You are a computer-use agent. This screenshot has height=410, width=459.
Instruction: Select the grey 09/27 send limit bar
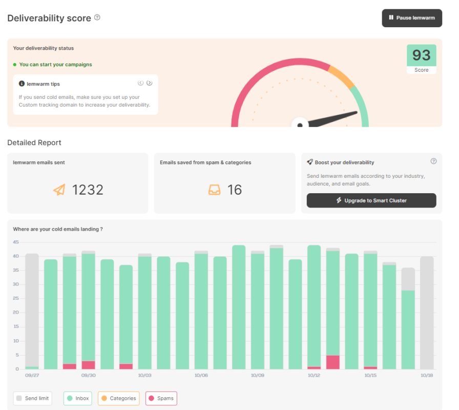32,311
